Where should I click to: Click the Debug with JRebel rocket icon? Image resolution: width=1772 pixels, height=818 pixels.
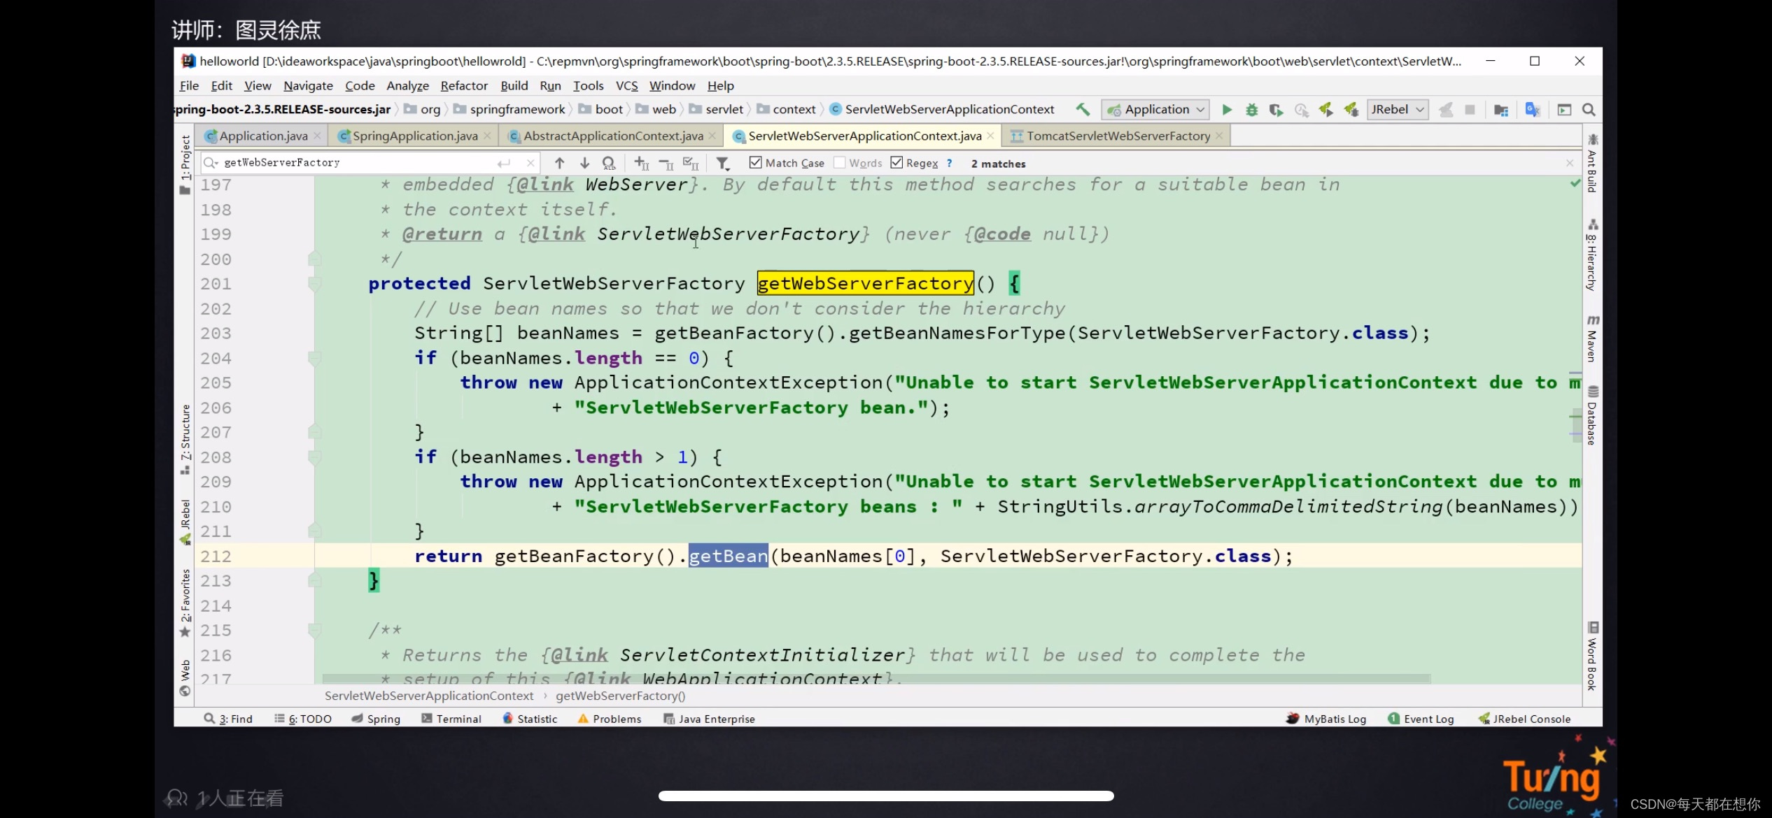click(1351, 110)
